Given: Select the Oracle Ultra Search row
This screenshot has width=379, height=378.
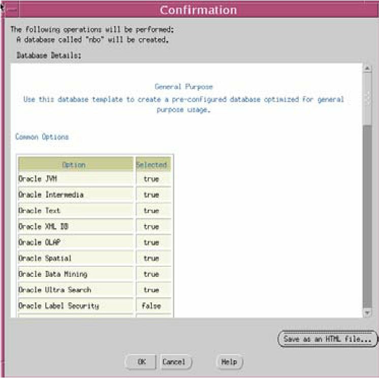Looking at the screenshot, I should pos(75,290).
